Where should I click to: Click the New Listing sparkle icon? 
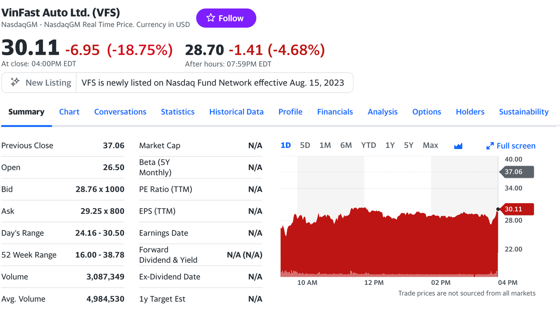coord(15,82)
